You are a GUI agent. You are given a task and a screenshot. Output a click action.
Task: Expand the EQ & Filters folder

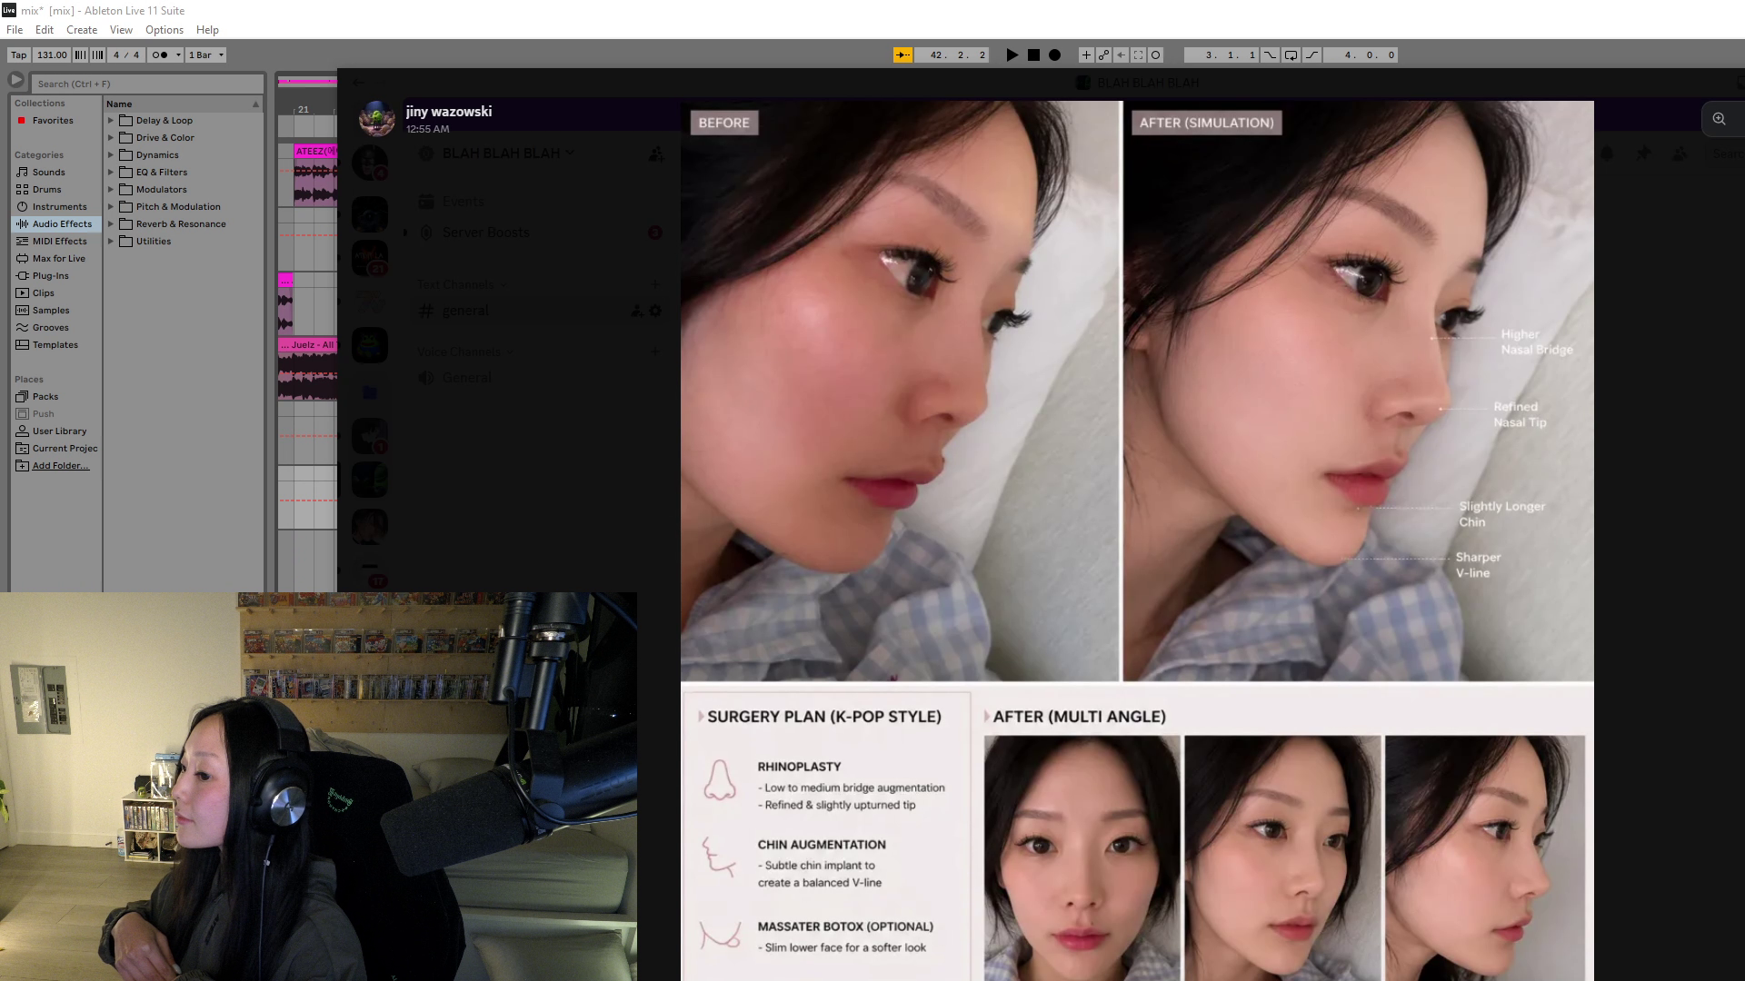111,173
